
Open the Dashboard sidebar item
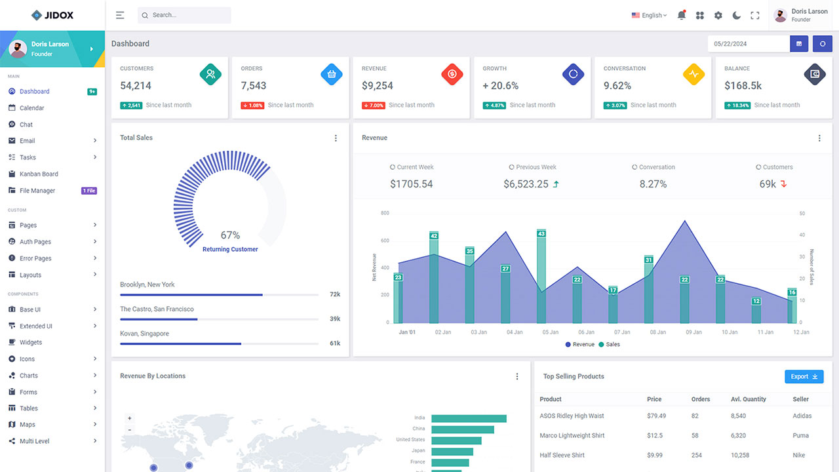[52, 92]
